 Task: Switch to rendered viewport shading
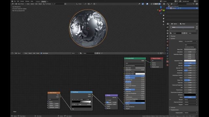[x=160, y=4]
